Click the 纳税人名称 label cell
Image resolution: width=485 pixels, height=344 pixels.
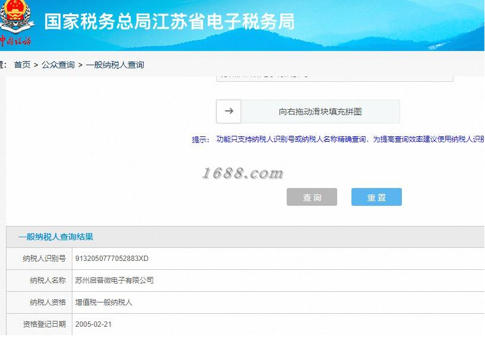[x=39, y=281]
